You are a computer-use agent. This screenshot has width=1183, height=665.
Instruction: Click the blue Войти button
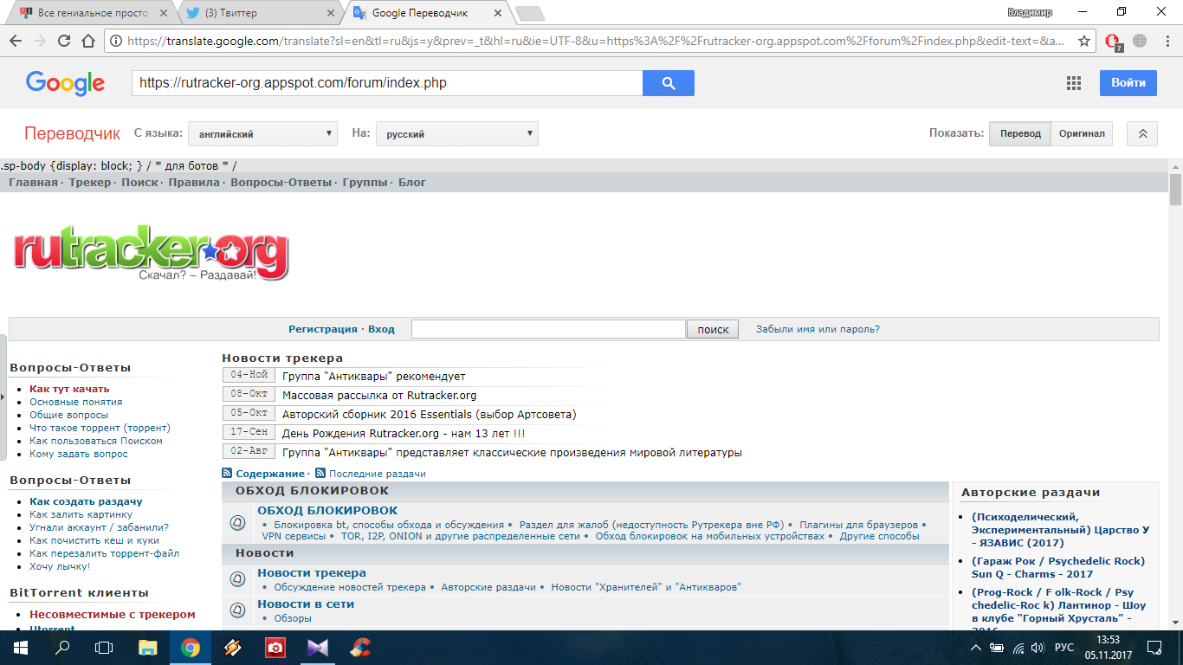1128,83
